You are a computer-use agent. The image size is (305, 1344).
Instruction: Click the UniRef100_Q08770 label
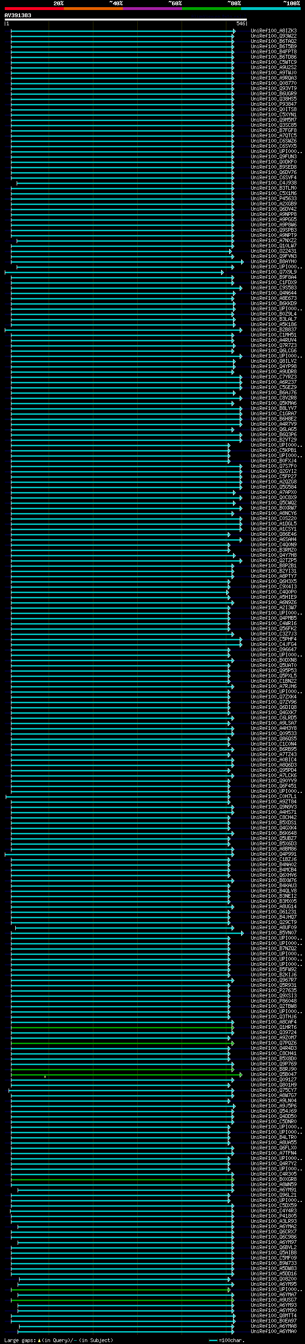point(273,83)
